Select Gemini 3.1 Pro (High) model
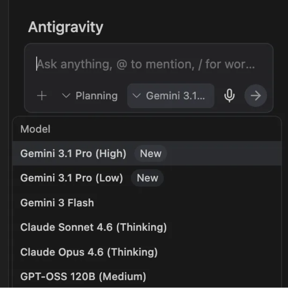Image resolution: width=288 pixels, height=288 pixels. [x=73, y=154]
